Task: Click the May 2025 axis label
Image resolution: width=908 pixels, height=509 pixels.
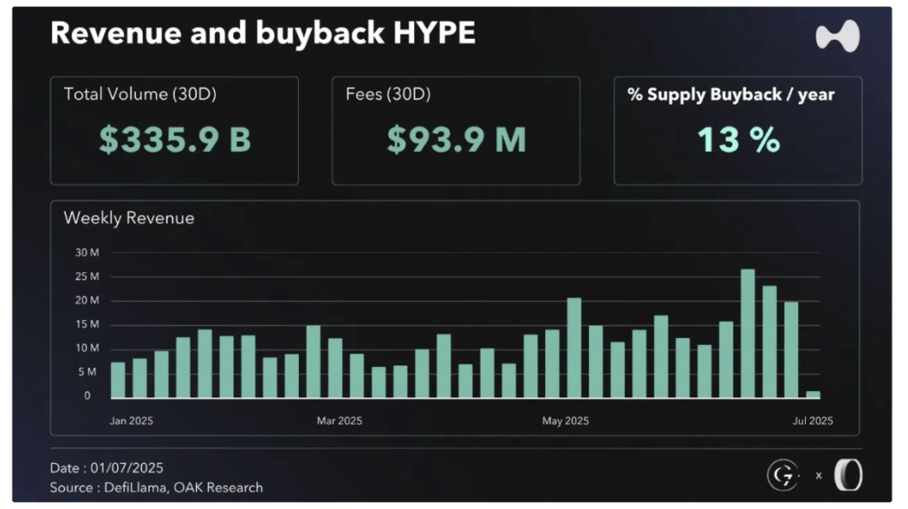Action: click(x=565, y=420)
